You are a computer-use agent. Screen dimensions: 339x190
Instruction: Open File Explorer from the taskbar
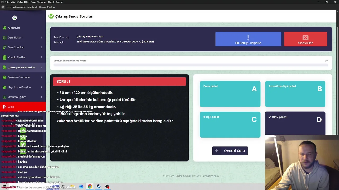pos(73,187)
